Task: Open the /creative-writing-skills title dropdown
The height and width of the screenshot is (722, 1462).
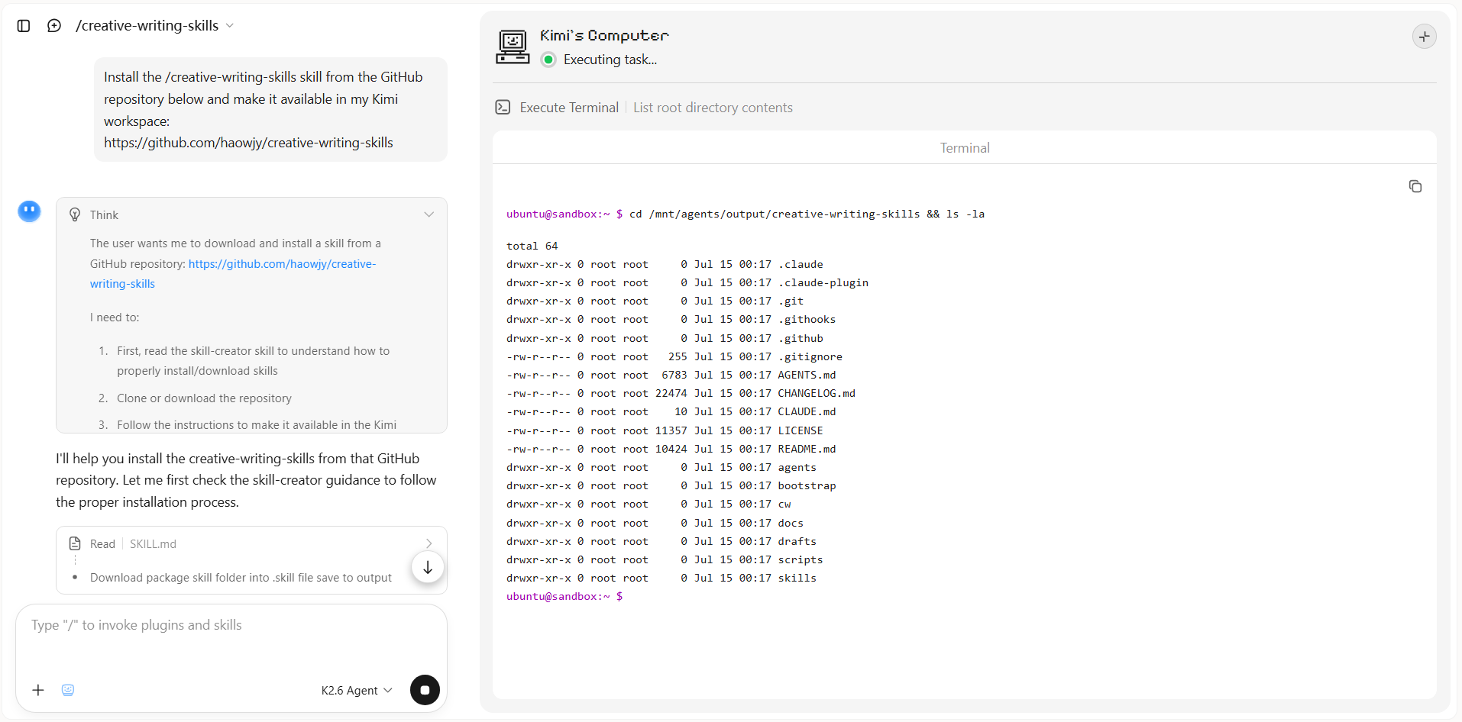Action: tap(154, 26)
